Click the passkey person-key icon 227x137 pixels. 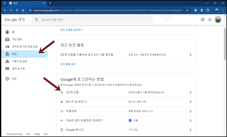(62, 102)
